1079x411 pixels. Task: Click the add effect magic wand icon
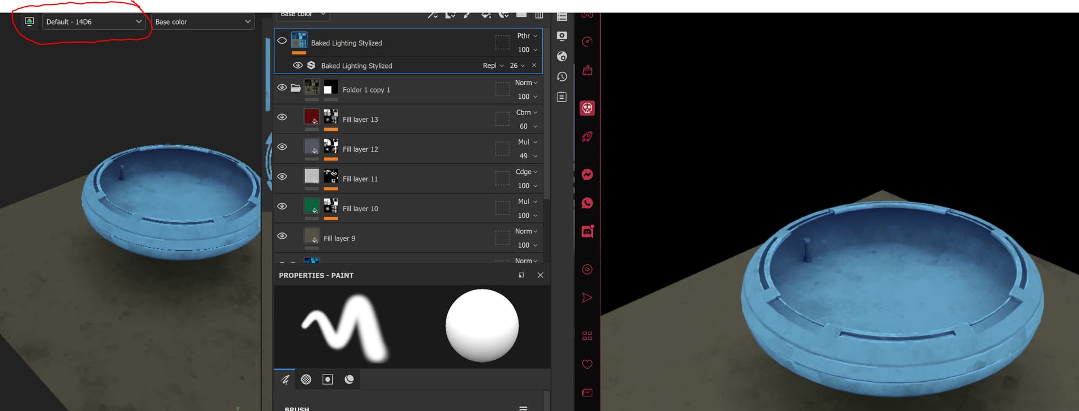432,15
